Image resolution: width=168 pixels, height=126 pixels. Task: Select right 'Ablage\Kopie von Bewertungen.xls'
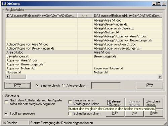118,48
